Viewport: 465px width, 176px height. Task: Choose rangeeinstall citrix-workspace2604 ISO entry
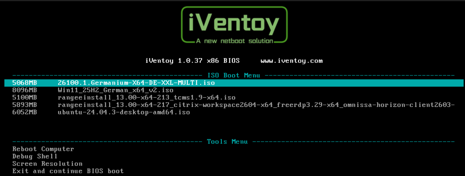point(256,105)
